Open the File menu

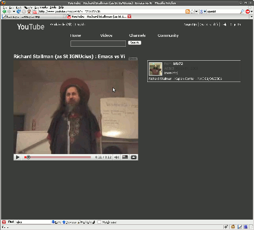pyautogui.click(x=5, y=7)
